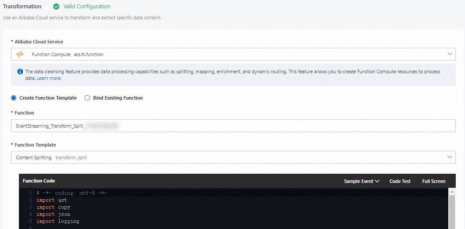This screenshot has width=465, height=229.
Task: Switch code editor to Full Screen
Action: pyautogui.click(x=433, y=181)
